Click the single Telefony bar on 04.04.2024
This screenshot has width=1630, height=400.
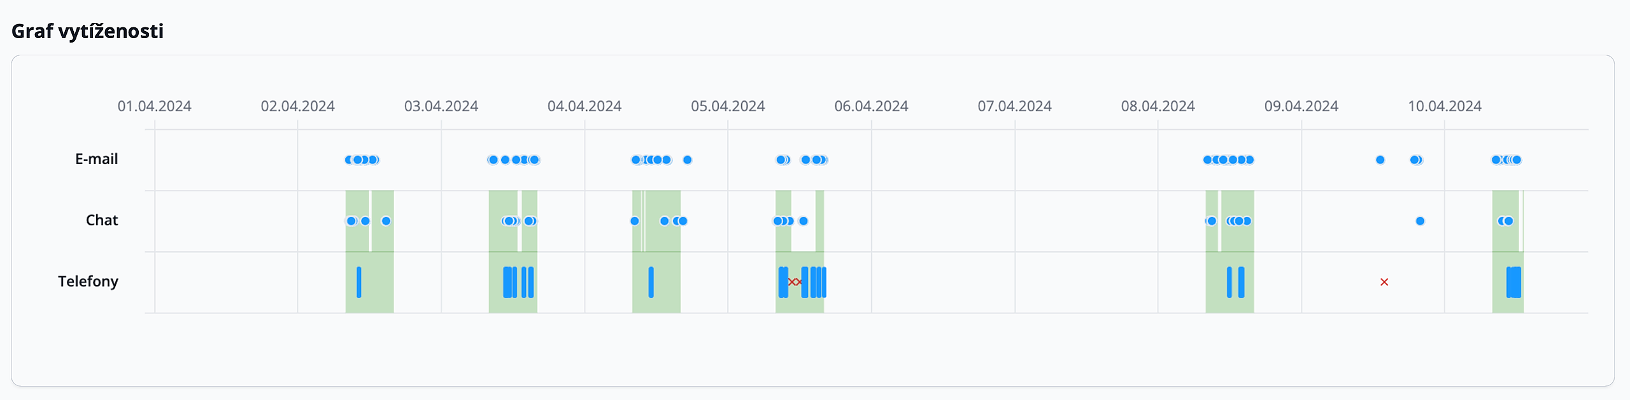(x=651, y=282)
